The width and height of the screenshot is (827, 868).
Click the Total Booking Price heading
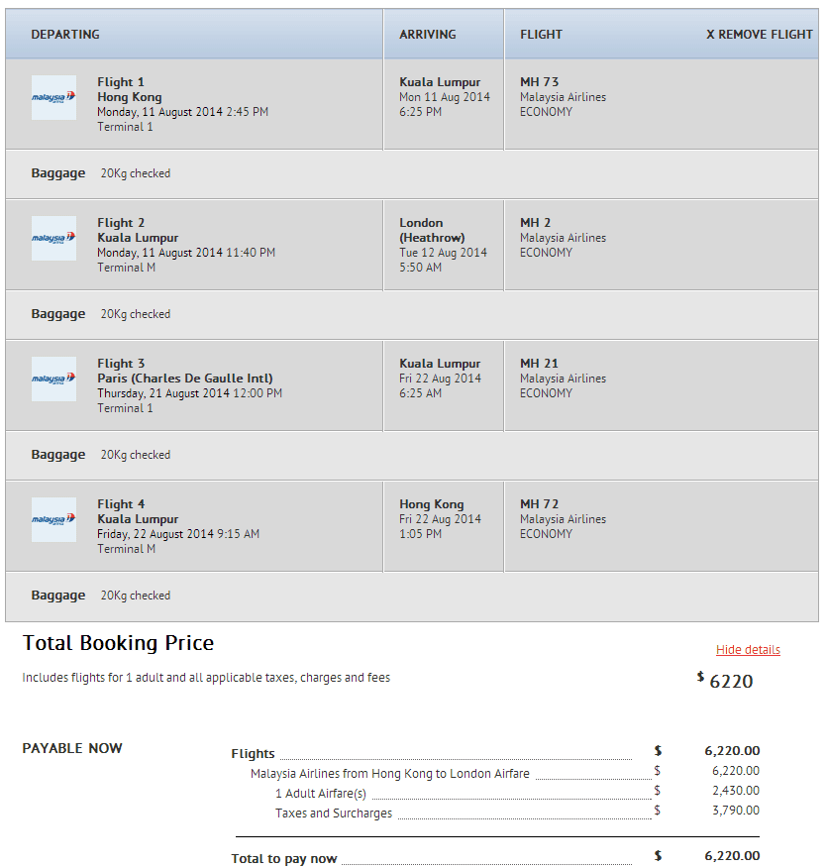pyautogui.click(x=118, y=643)
